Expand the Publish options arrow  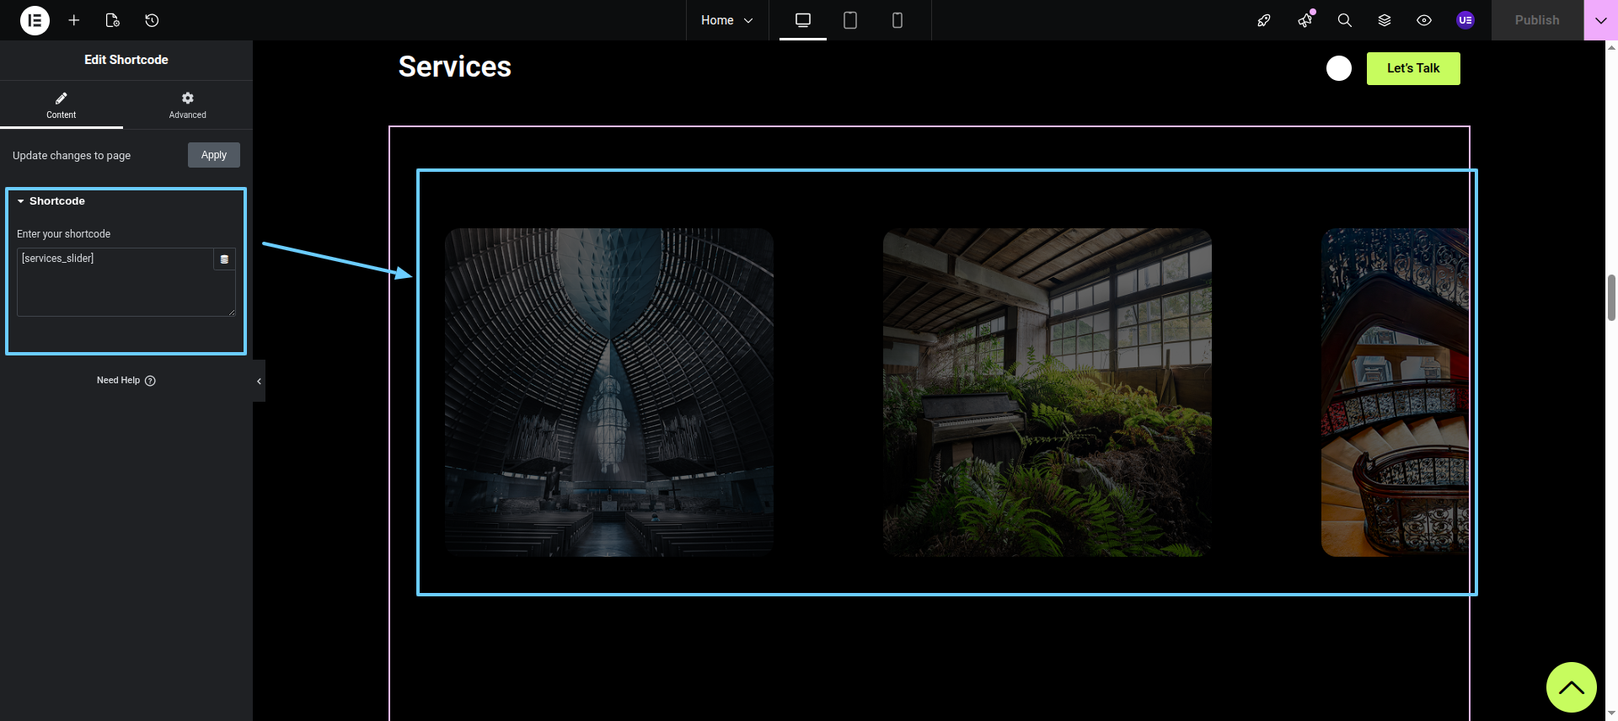[1600, 20]
